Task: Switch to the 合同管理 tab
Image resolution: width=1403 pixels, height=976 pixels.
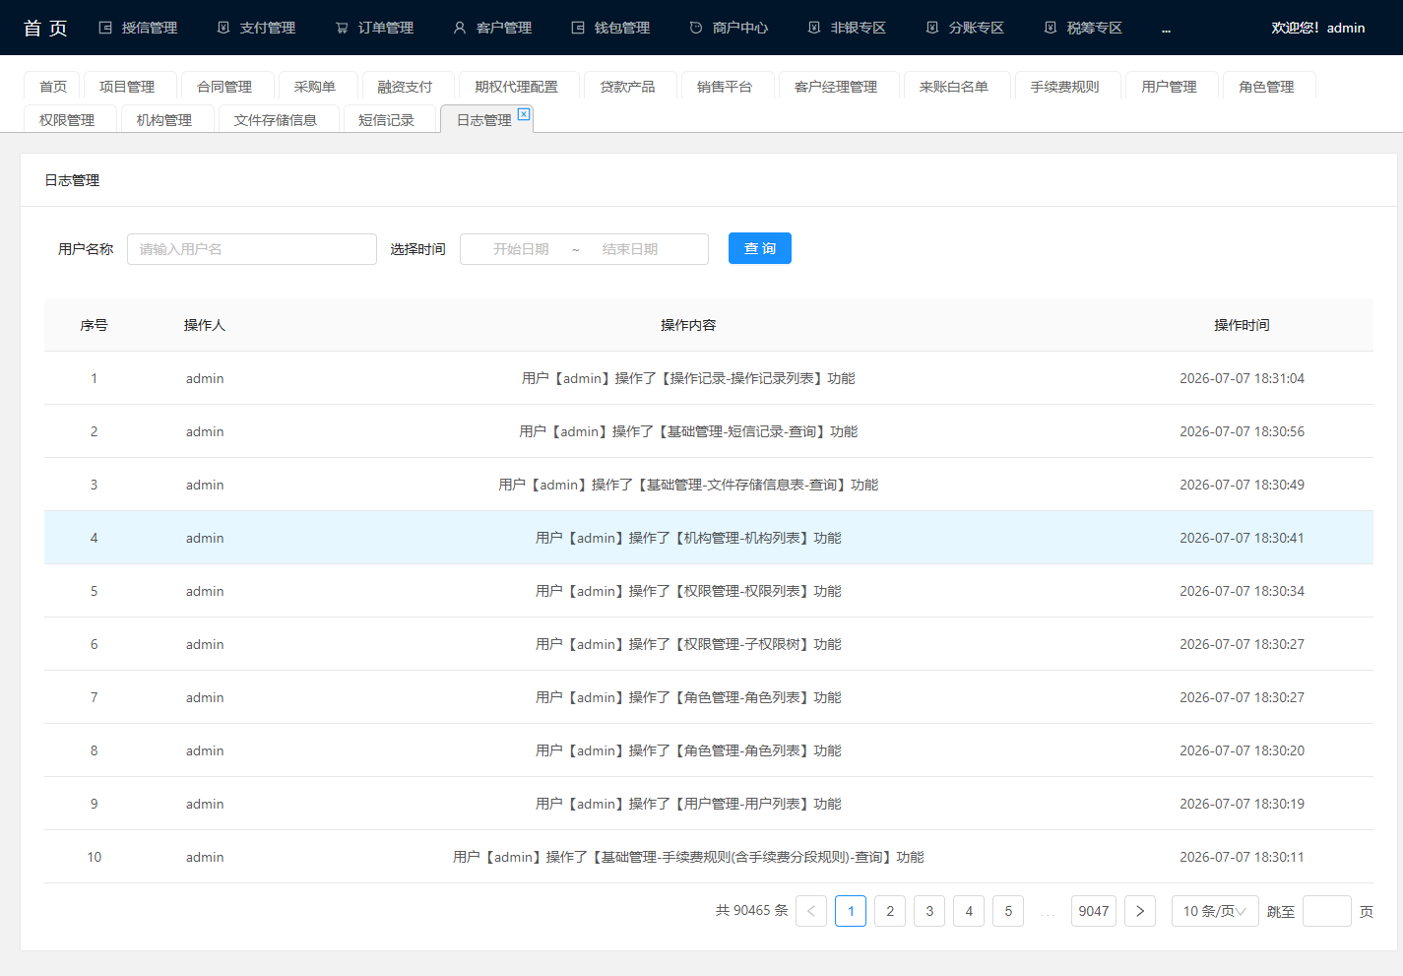Action: pyautogui.click(x=225, y=87)
